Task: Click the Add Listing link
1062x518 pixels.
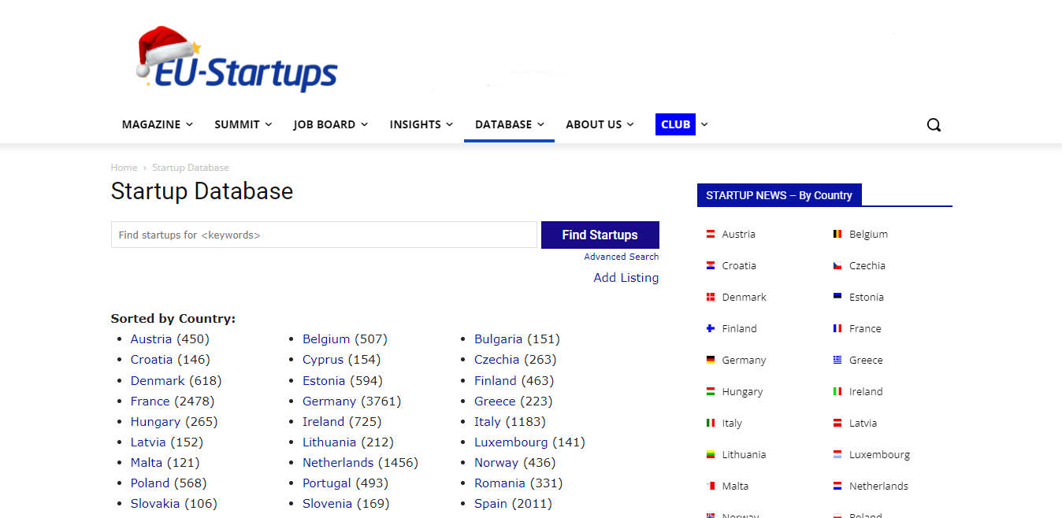Action: click(x=626, y=277)
